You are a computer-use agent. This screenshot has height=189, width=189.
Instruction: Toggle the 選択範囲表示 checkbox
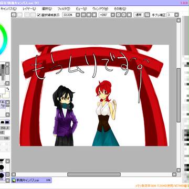point(39,15)
